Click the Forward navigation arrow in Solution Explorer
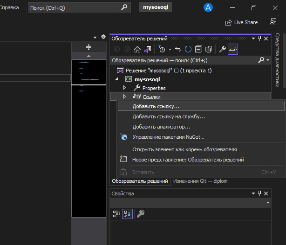 tap(127, 49)
